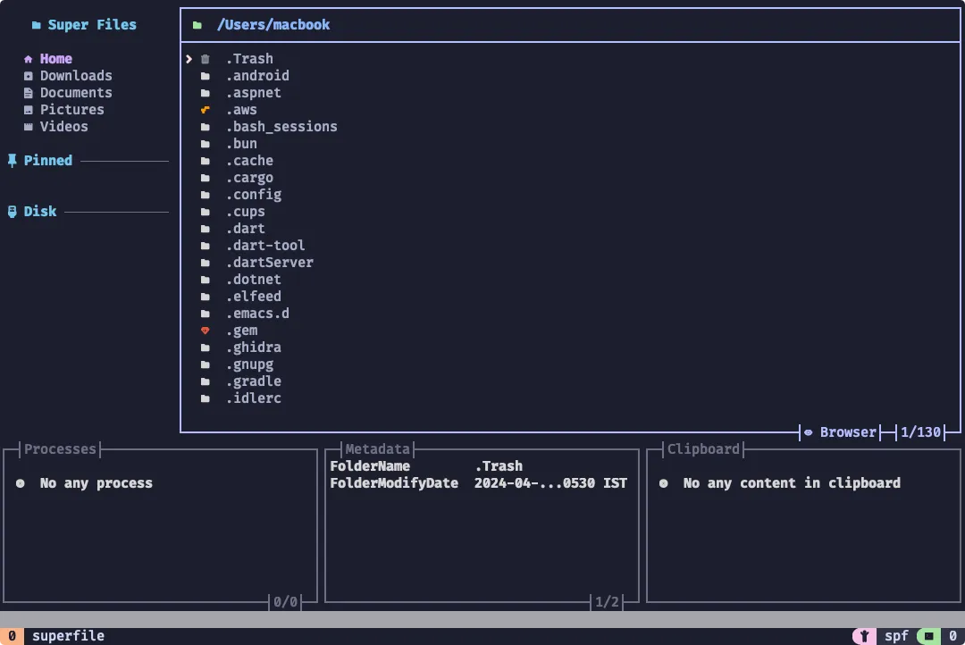Viewport: 965px width, 645px height.
Task: Click the home icon in the sidebar
Action: (29, 58)
